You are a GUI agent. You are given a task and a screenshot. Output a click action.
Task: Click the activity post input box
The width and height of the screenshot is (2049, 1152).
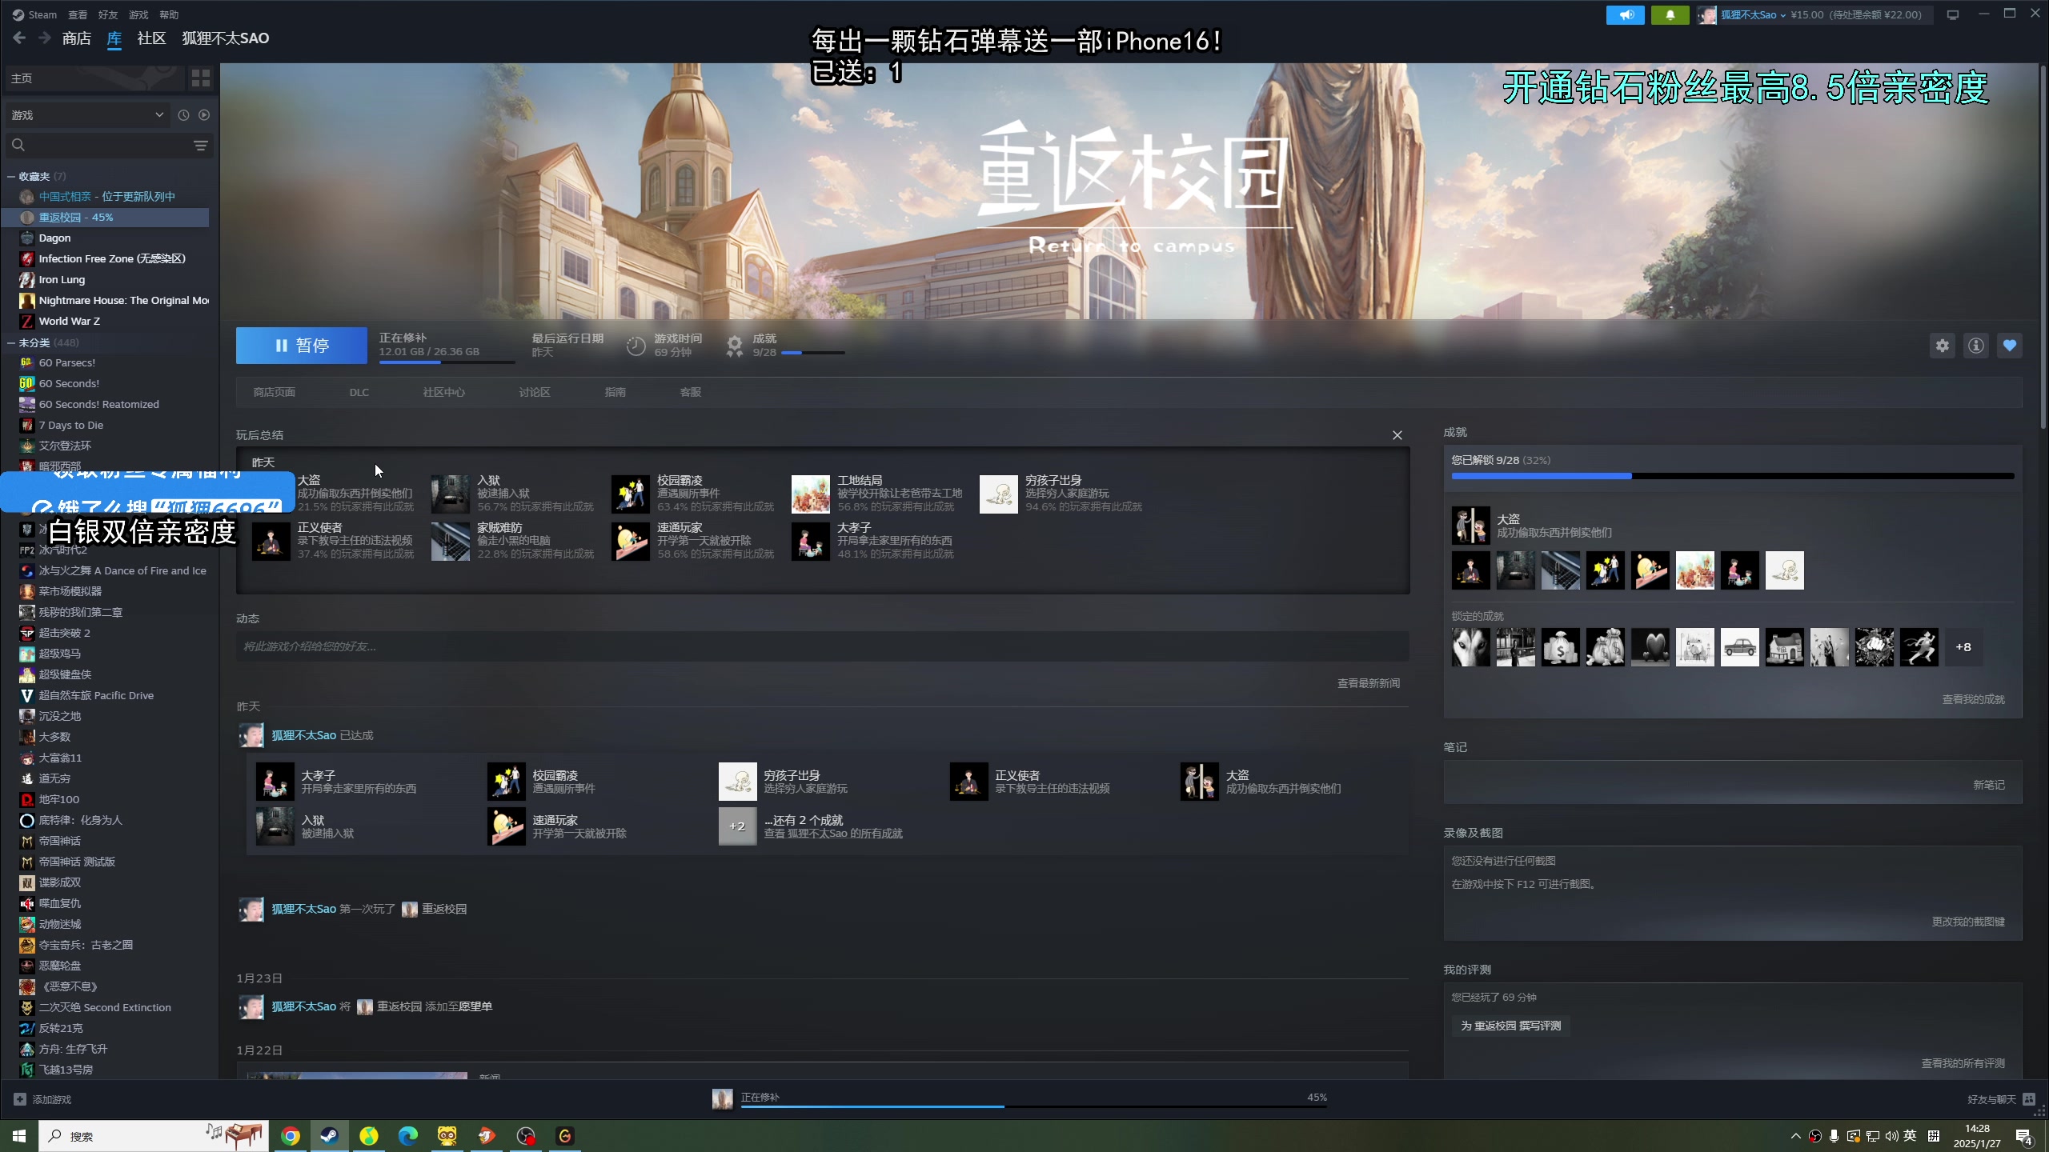822,646
